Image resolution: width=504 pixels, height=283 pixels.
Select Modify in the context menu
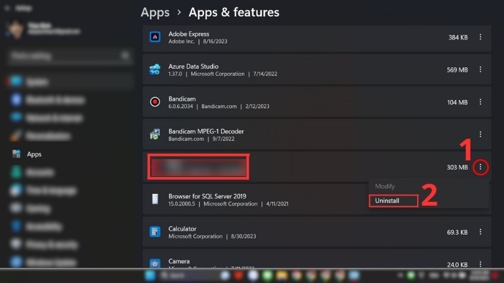(x=385, y=187)
